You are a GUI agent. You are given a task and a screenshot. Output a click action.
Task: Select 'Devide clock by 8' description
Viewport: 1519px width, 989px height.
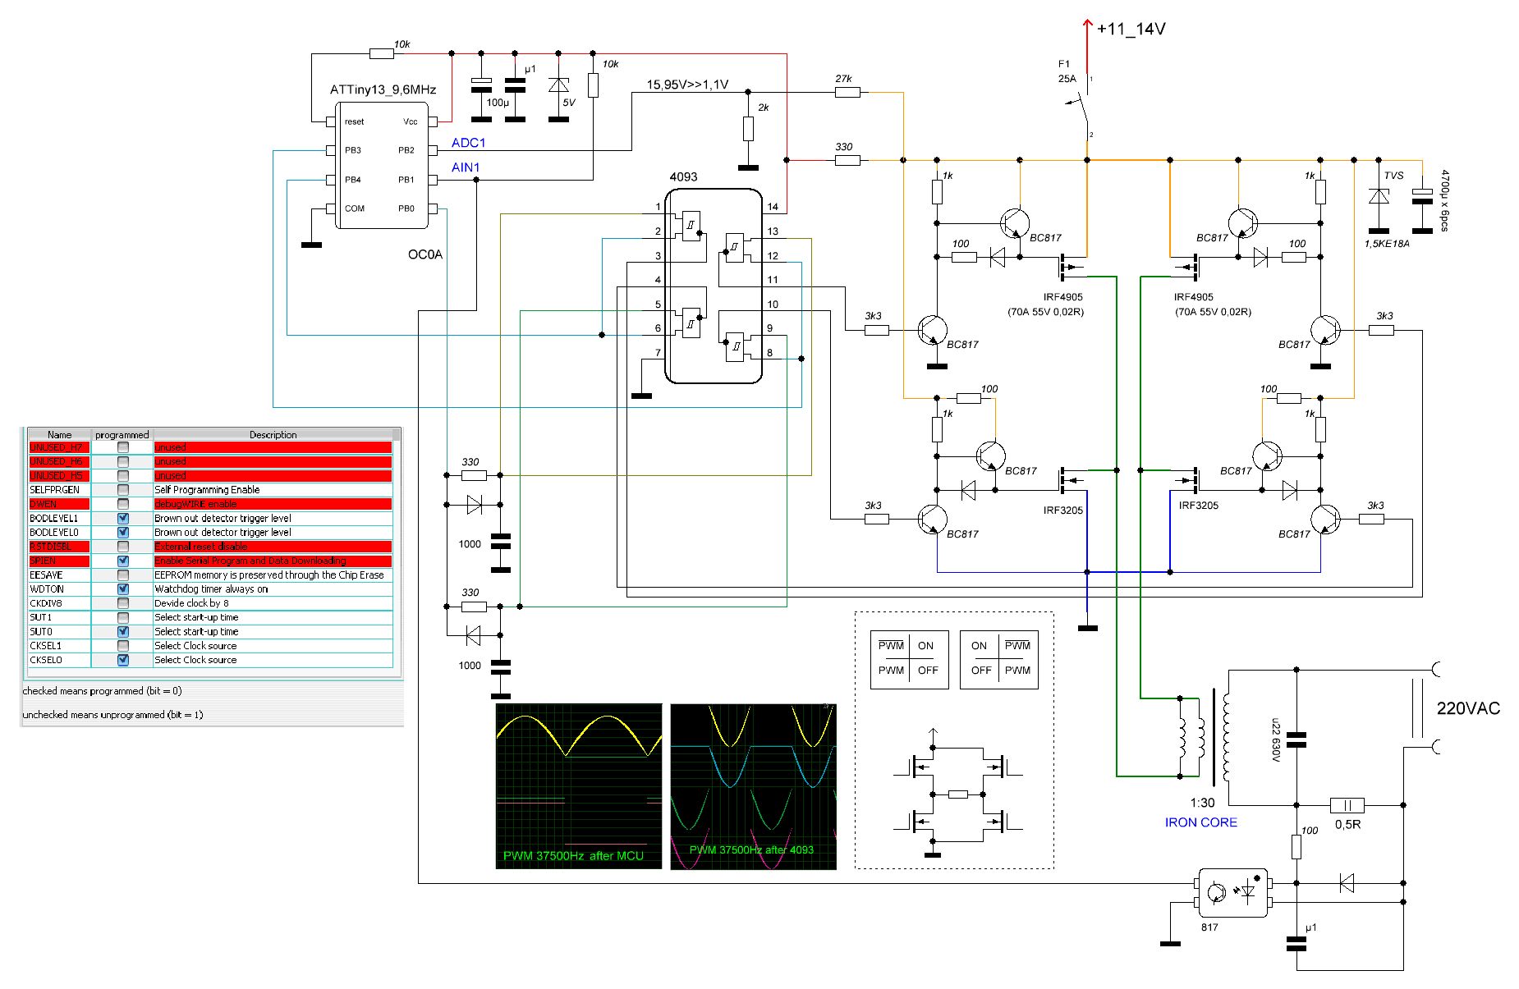coord(273,603)
